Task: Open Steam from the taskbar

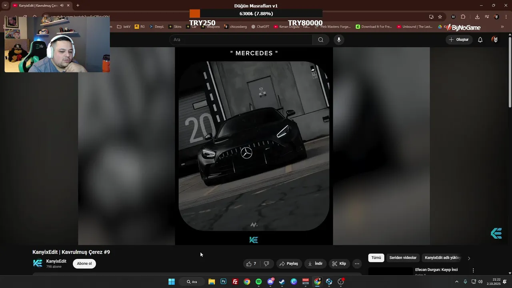Action: [x=282, y=282]
